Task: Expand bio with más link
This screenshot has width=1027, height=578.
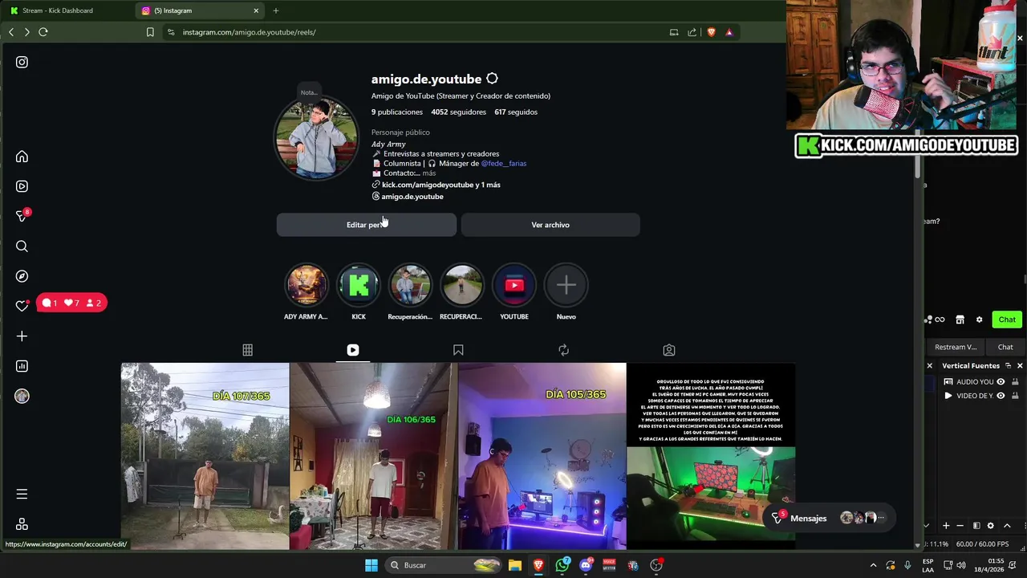Action: click(x=429, y=173)
